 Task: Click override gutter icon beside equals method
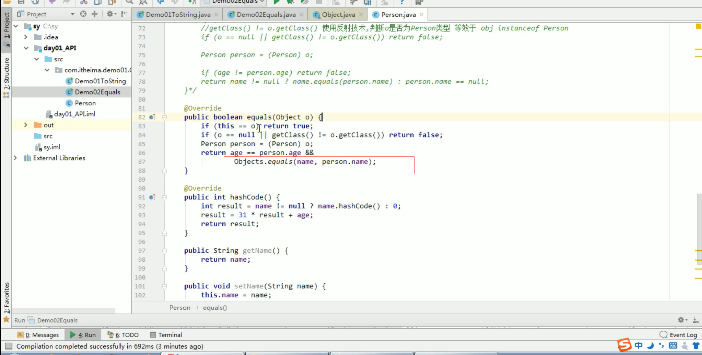click(x=152, y=117)
